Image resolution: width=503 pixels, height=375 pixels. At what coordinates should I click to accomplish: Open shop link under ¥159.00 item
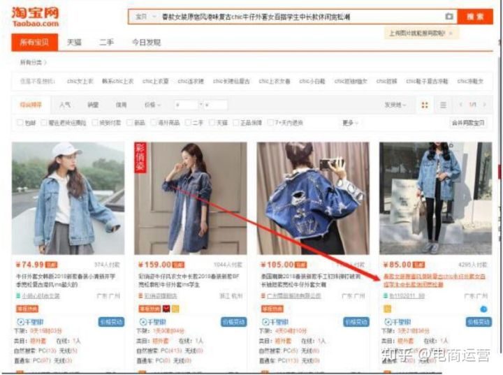(161, 296)
